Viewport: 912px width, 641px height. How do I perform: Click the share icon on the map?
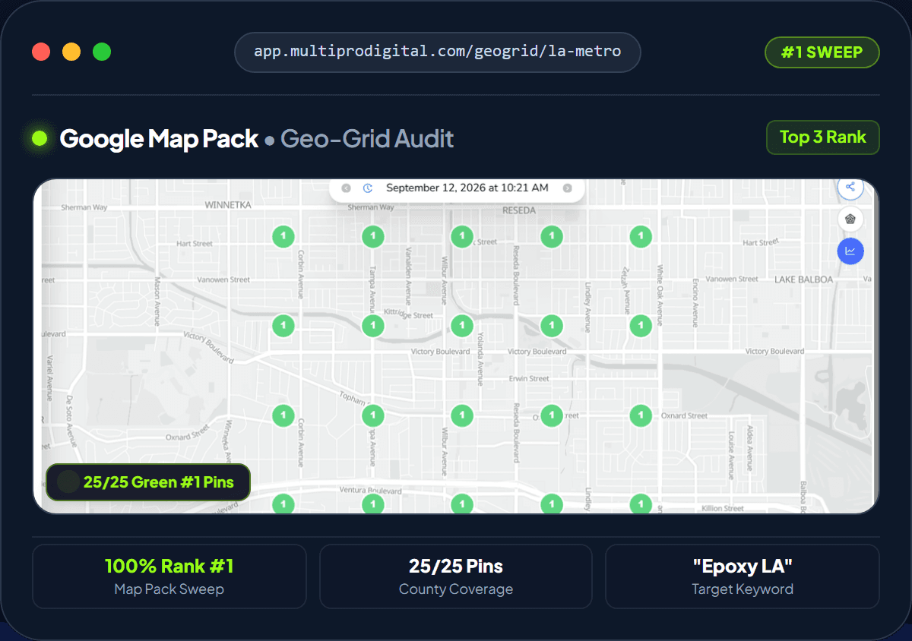click(850, 187)
